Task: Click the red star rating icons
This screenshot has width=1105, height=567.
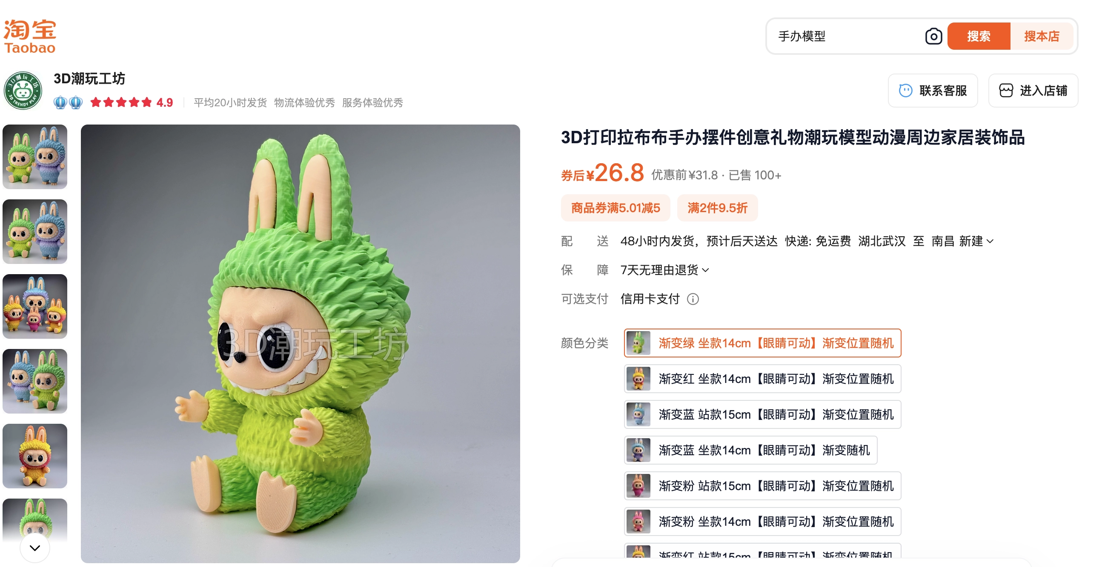Action: [x=121, y=102]
